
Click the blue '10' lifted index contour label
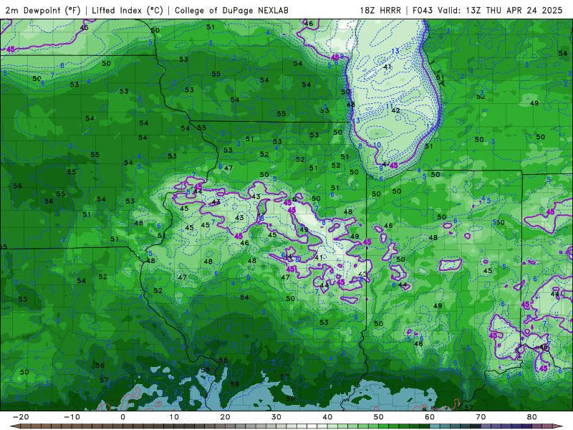(x=377, y=145)
